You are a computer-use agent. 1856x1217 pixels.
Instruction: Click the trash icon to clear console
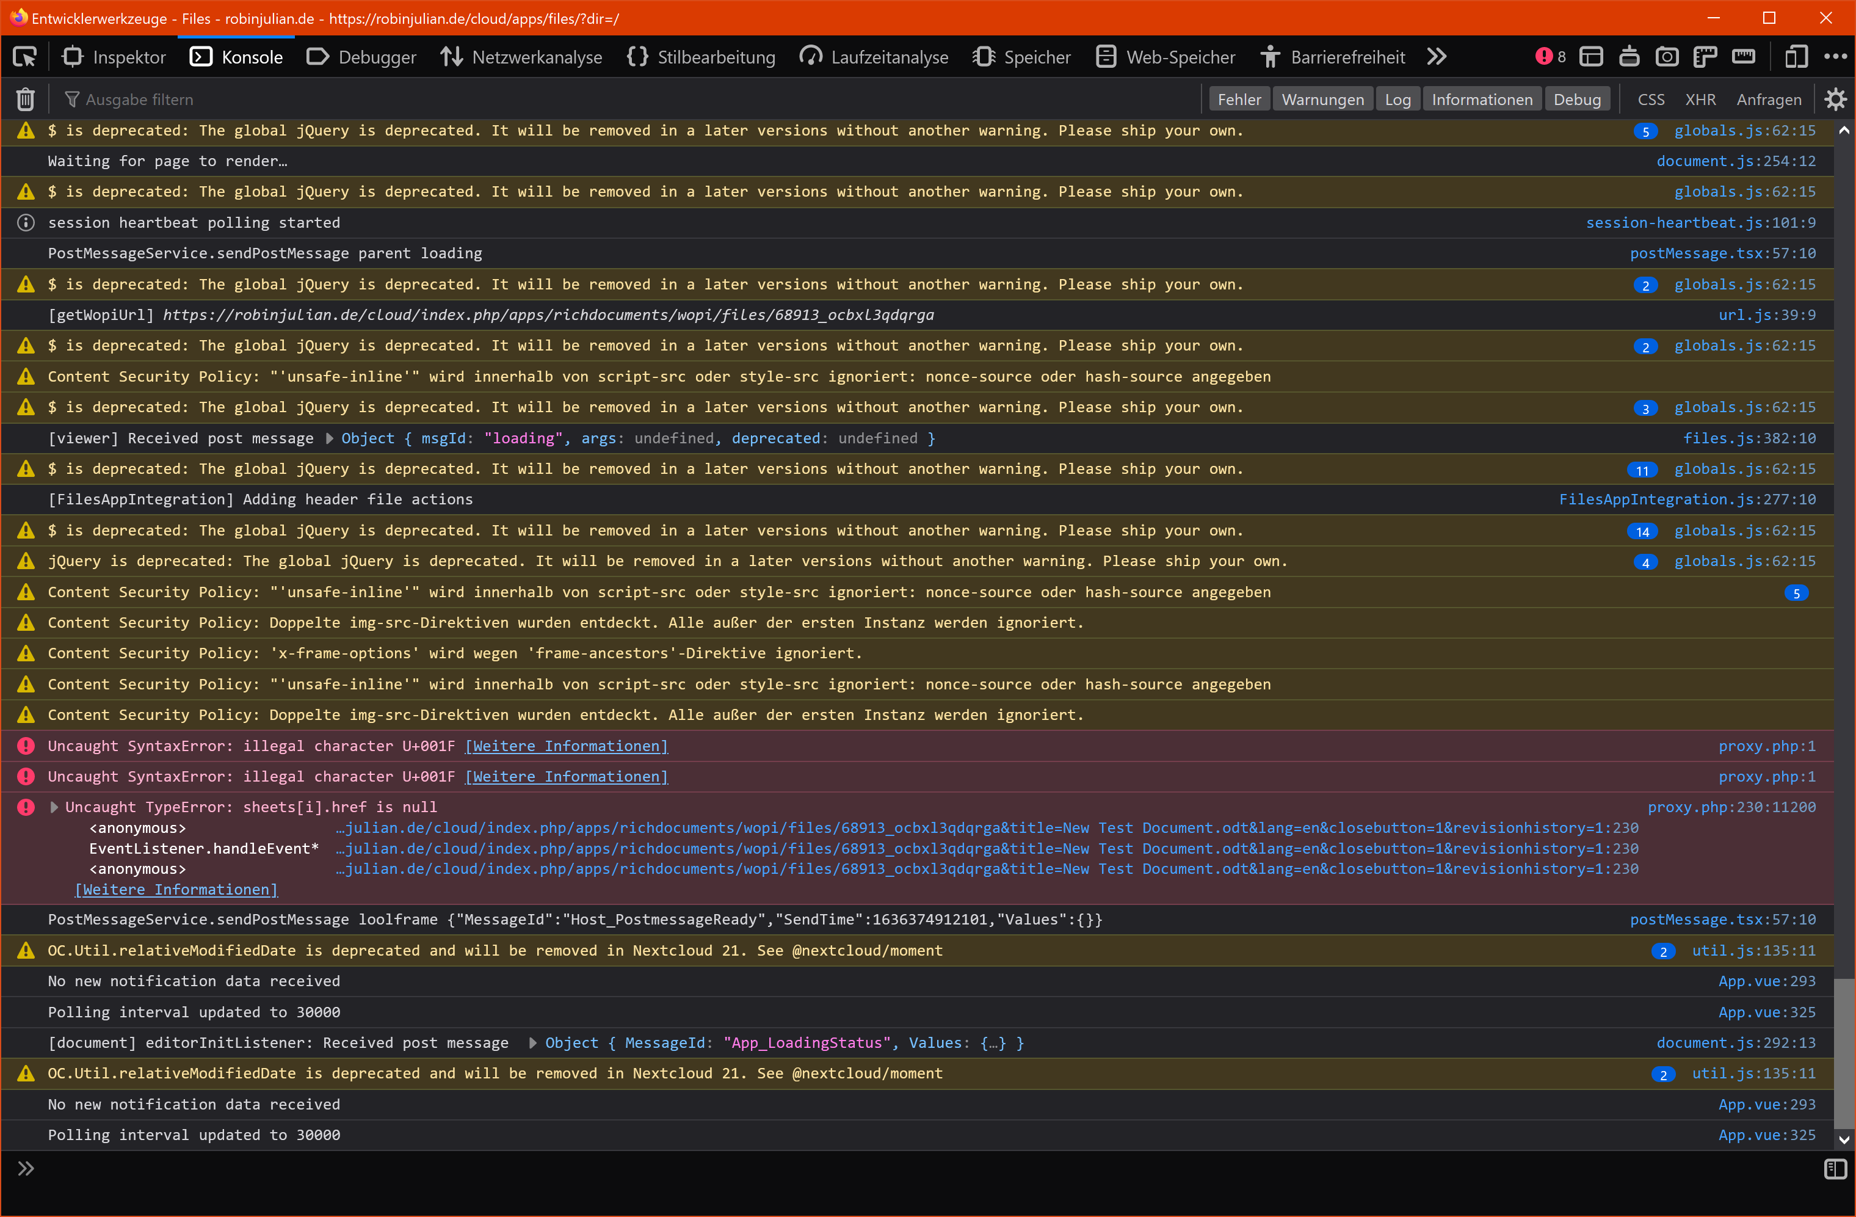[x=25, y=99]
